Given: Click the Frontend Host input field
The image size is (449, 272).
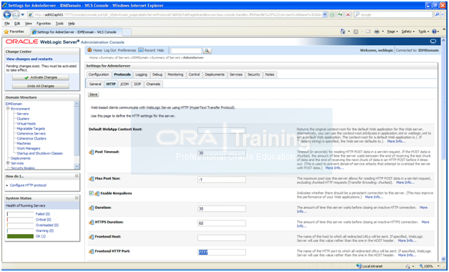Looking at the screenshot, I should (x=222, y=238).
